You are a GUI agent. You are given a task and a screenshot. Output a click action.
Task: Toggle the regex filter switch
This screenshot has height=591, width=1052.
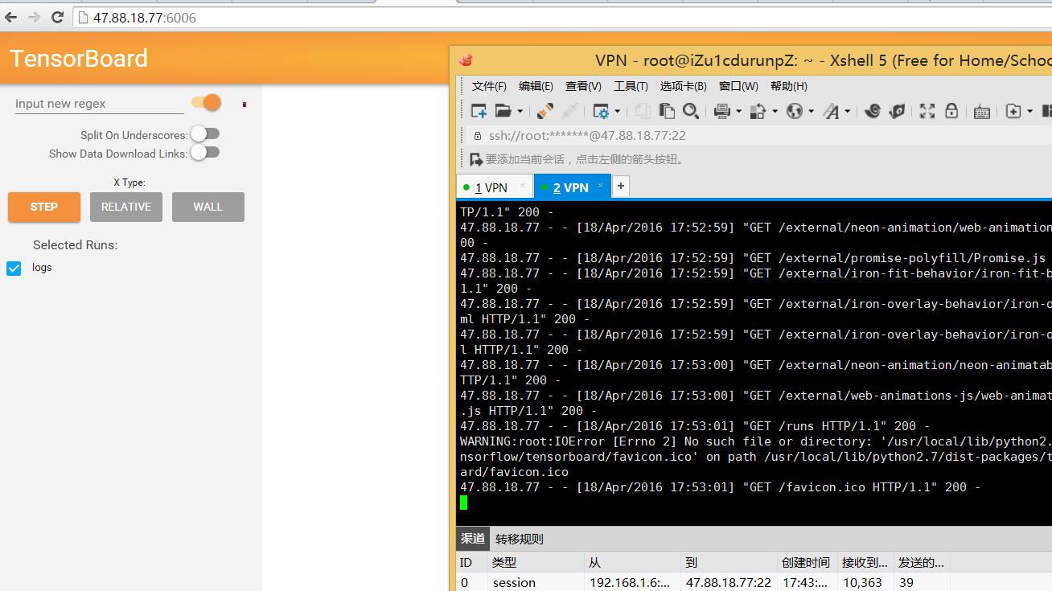(x=206, y=102)
